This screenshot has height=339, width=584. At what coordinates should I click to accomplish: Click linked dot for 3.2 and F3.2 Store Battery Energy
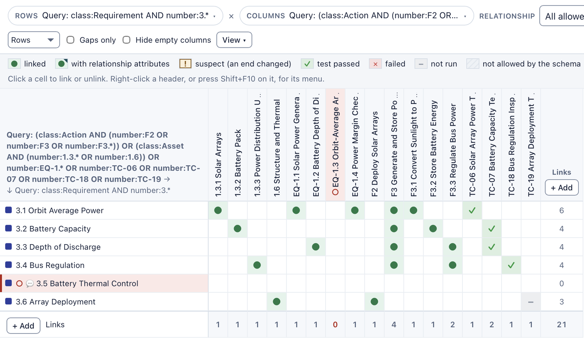pyautogui.click(x=433, y=228)
